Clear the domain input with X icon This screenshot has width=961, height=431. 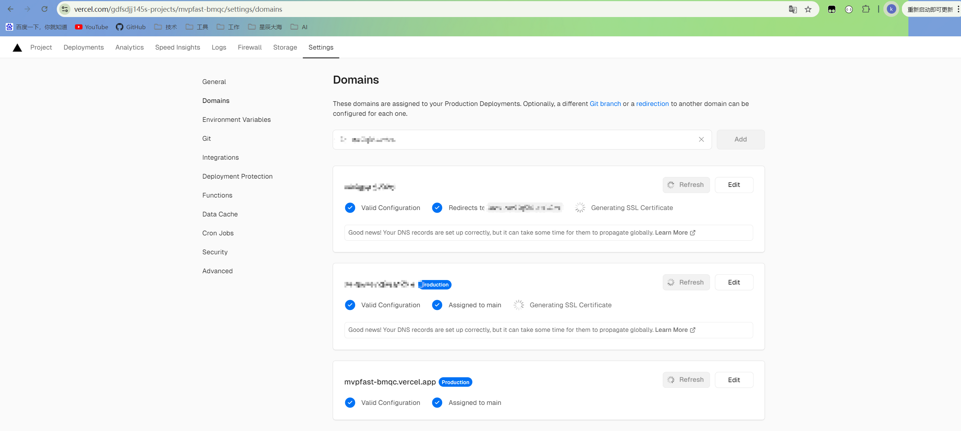[x=701, y=140]
